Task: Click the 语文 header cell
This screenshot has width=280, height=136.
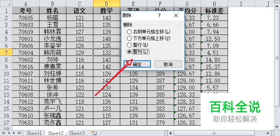Action: pos(80,11)
